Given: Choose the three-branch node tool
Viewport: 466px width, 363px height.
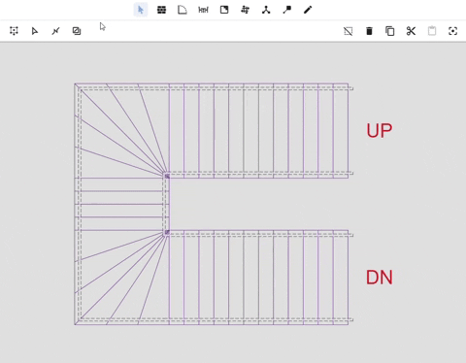Looking at the screenshot, I should [x=266, y=10].
